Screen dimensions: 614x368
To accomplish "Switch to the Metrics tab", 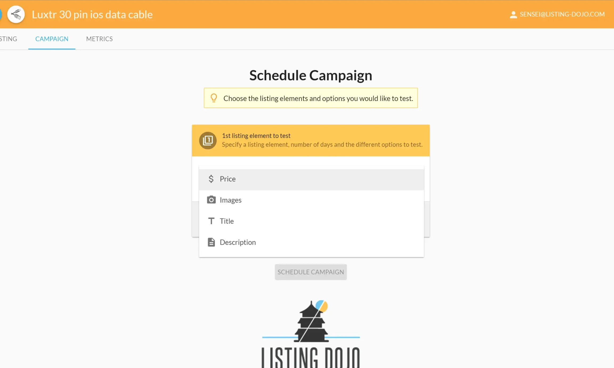I will point(99,39).
